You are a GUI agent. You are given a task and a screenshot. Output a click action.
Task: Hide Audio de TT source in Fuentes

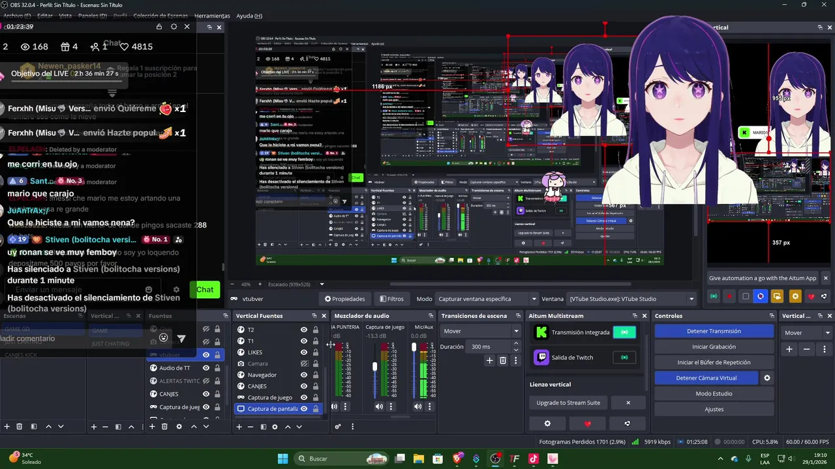point(206,368)
